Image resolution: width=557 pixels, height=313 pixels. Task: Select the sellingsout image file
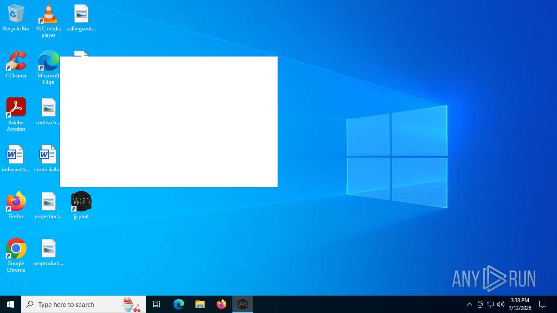[81, 18]
